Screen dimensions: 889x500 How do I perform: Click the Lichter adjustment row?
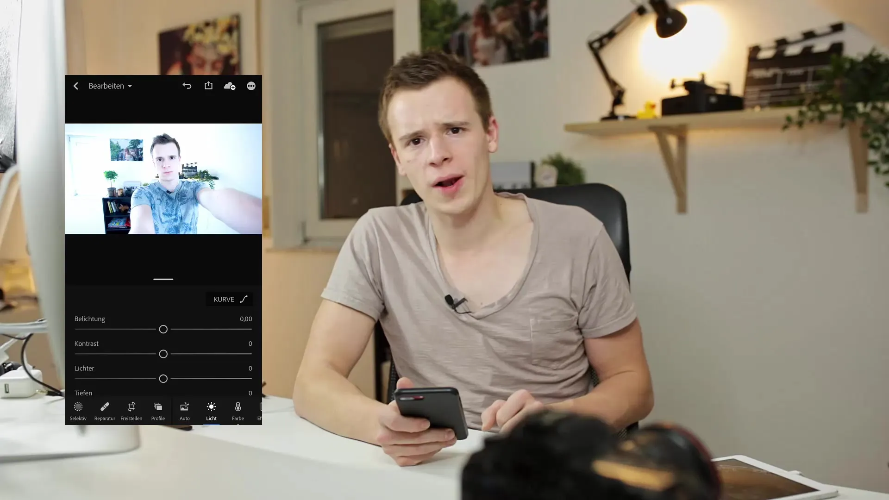[x=163, y=368]
